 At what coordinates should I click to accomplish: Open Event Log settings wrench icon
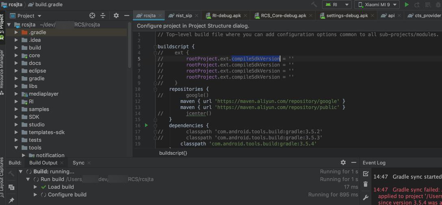(366, 198)
